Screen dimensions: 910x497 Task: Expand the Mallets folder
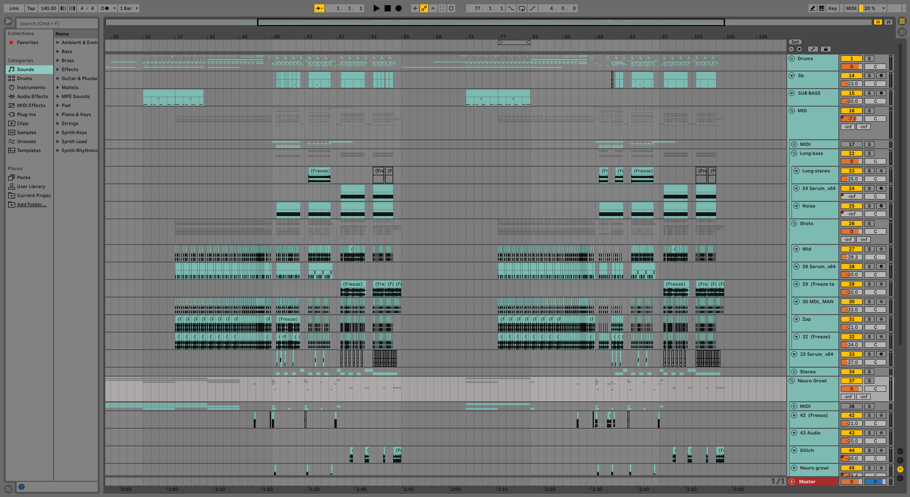coord(58,87)
